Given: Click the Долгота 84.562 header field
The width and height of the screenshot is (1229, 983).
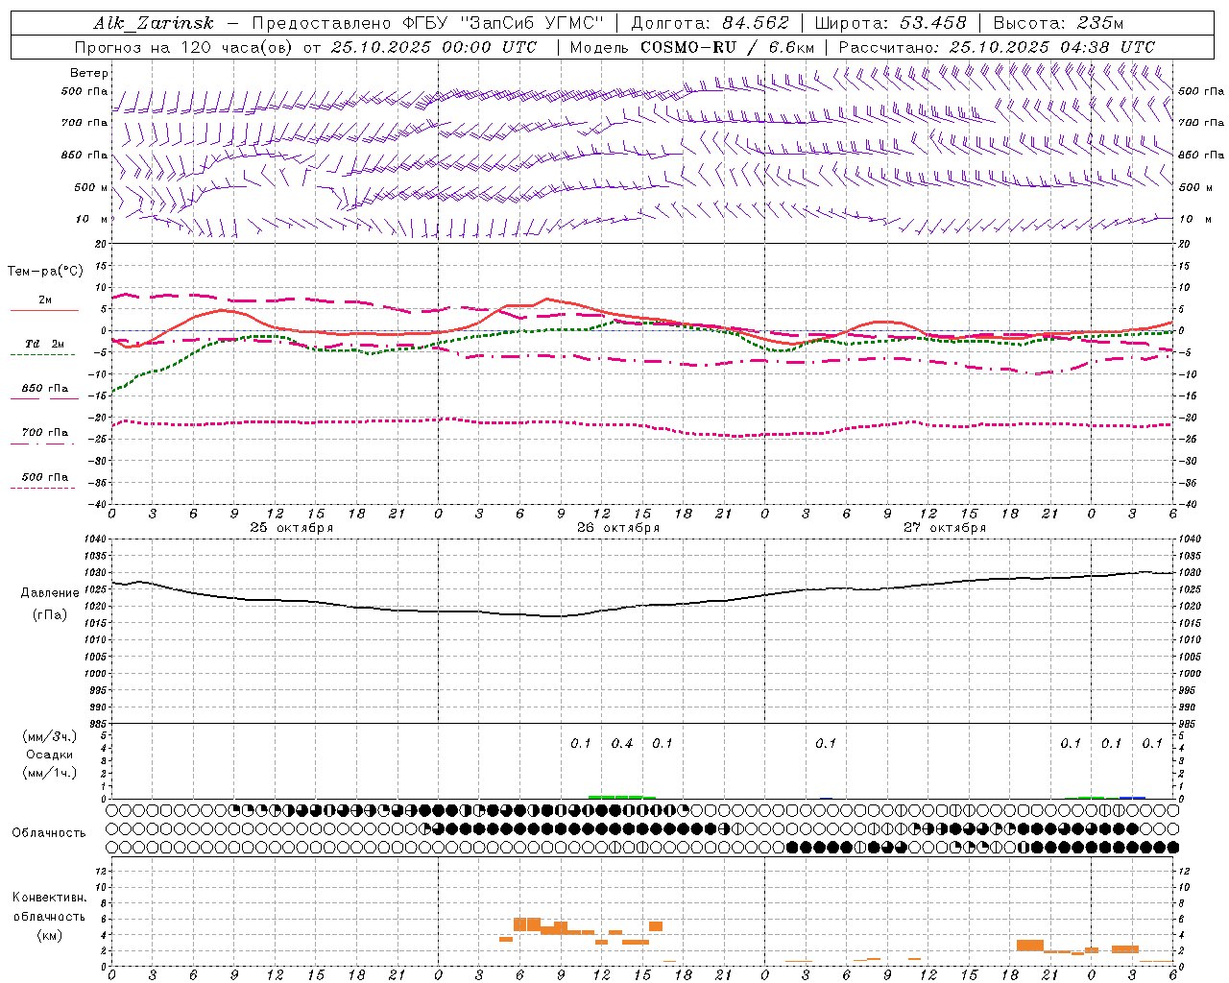Looking at the screenshot, I should click(x=709, y=23).
